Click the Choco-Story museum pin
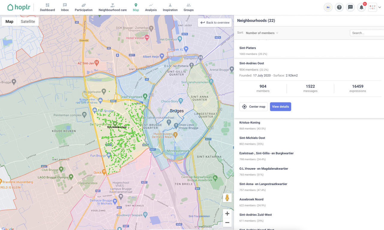The height and width of the screenshot is (230, 384). 181,101
